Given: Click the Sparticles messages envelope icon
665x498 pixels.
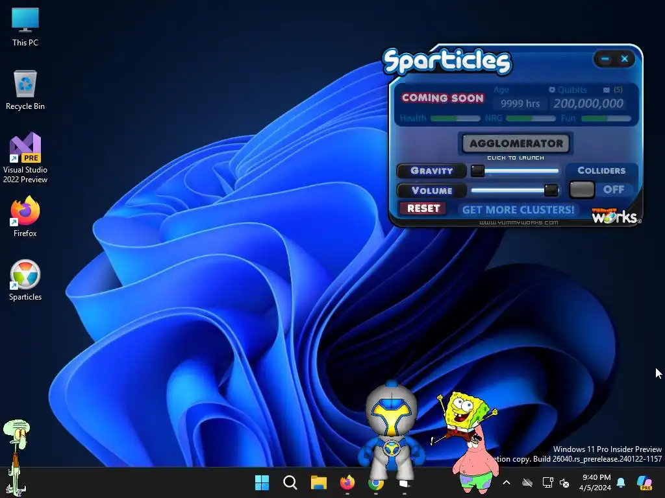Looking at the screenshot, I should click(x=607, y=89).
